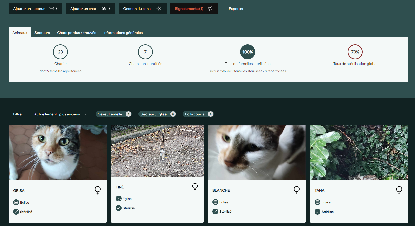The height and width of the screenshot is (226, 415).
Task: Expand the sort order chevron next to plus anciens
Action: pos(85,114)
